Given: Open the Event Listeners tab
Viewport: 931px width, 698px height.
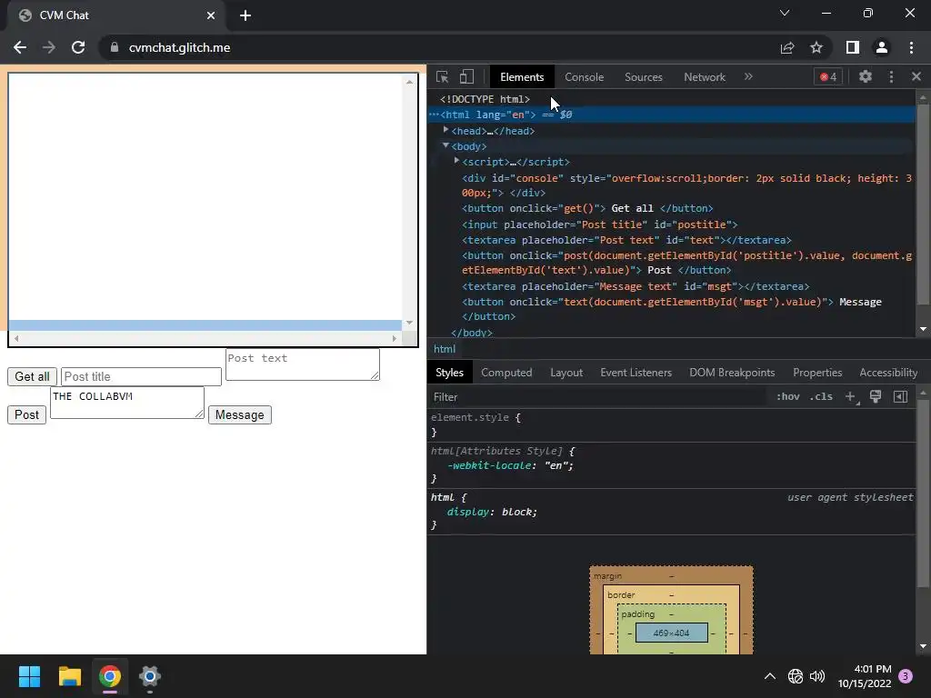Looking at the screenshot, I should pyautogui.click(x=636, y=373).
